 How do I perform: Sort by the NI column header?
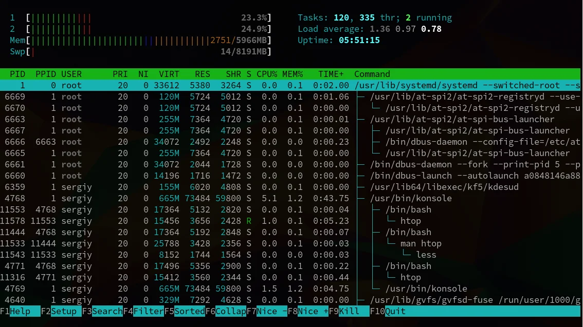pos(143,74)
